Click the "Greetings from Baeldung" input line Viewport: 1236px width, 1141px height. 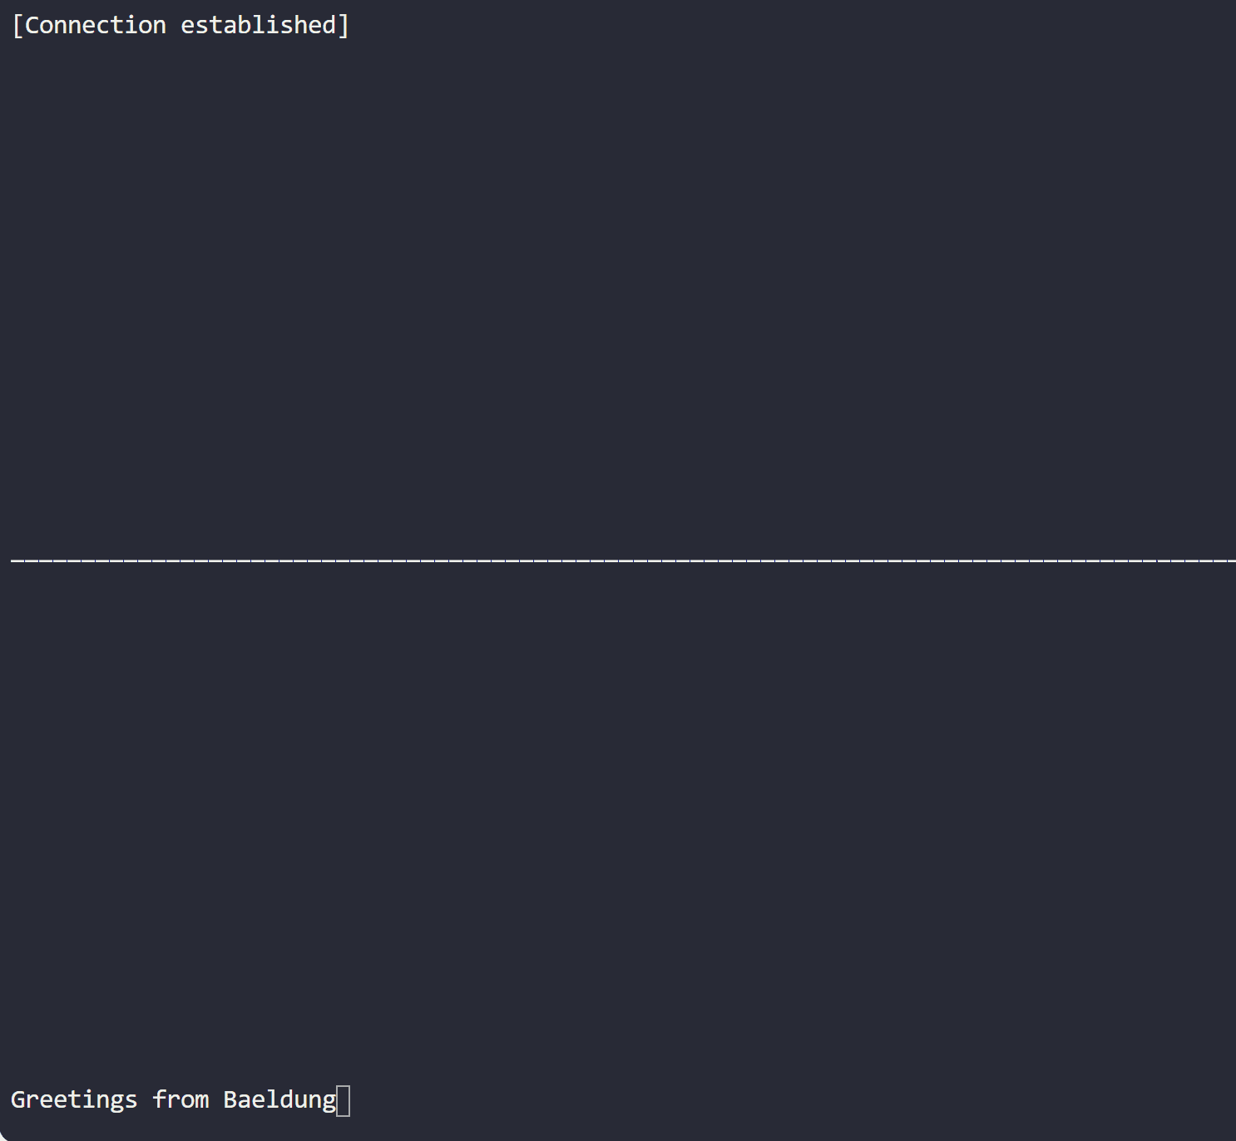(173, 1099)
